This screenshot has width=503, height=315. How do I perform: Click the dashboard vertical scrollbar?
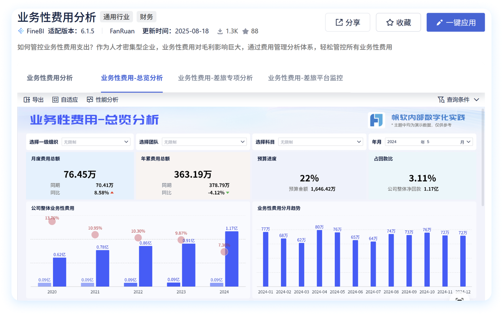click(483, 157)
